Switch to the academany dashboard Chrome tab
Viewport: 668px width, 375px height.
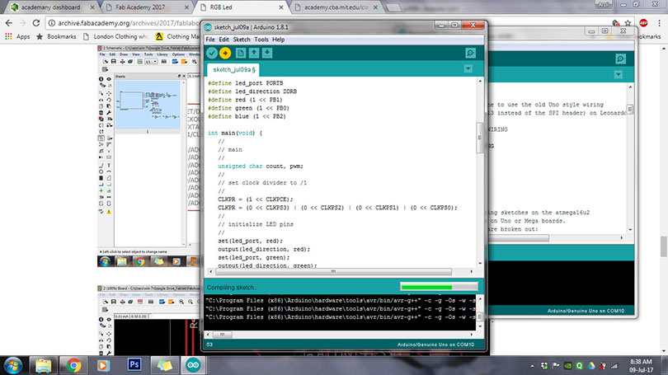click(50, 7)
